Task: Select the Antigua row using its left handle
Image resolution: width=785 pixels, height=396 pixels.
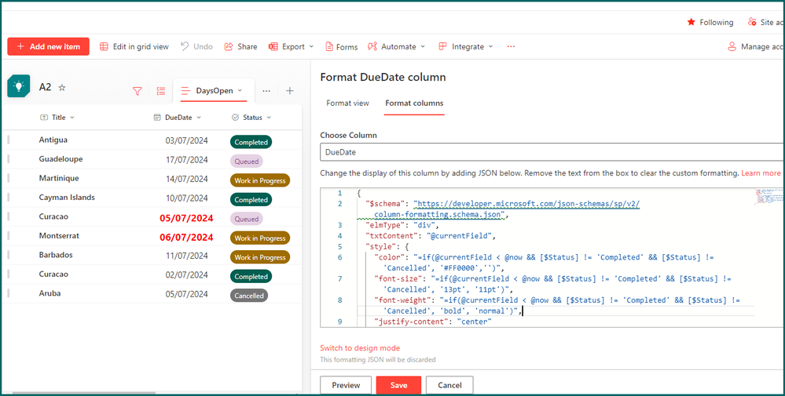Action: click(9, 140)
